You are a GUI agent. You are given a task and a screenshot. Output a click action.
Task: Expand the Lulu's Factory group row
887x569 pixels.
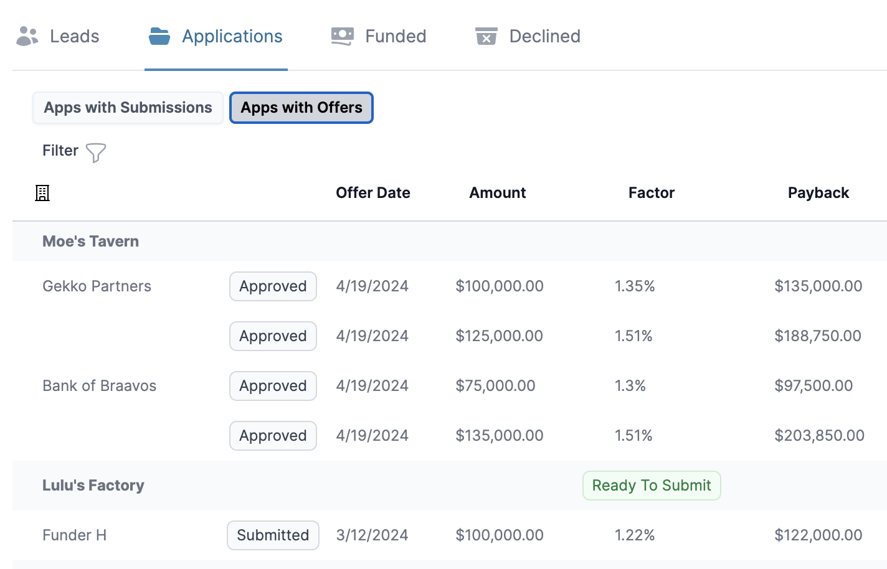(93, 486)
